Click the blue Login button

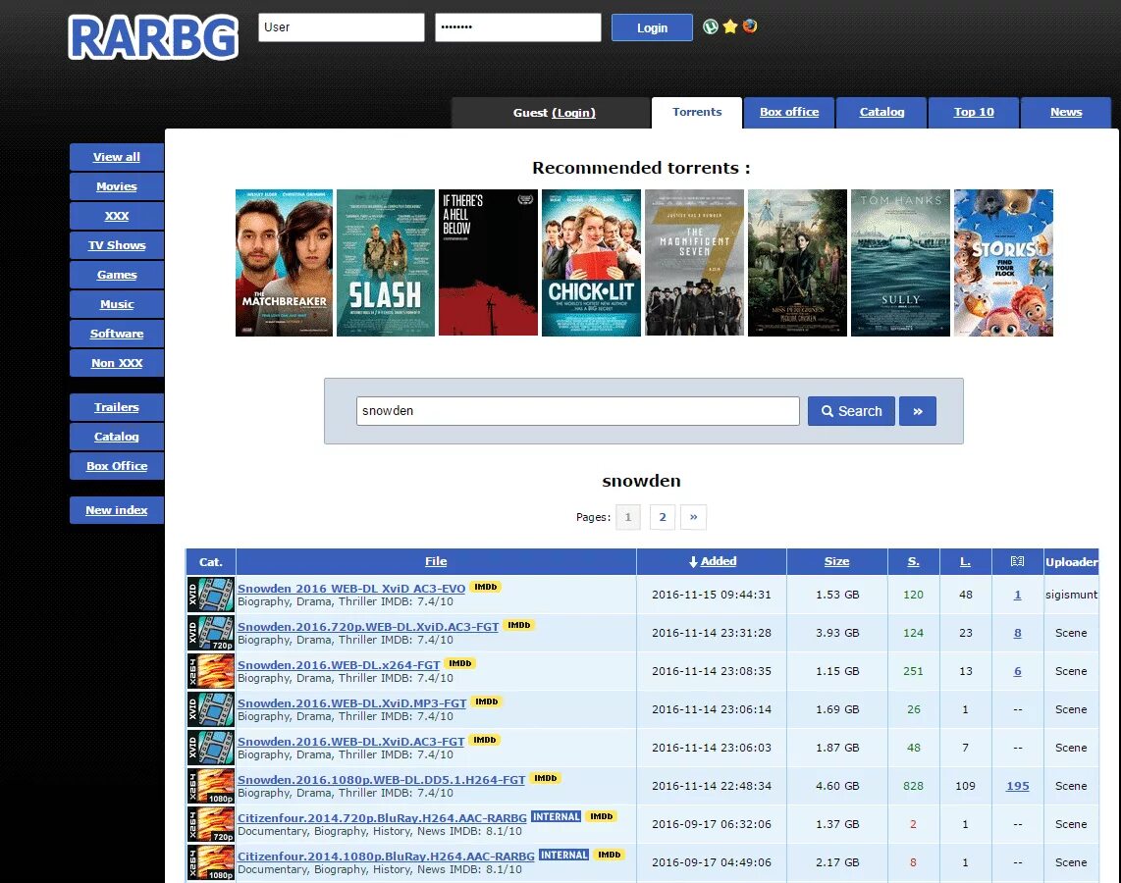pos(652,27)
